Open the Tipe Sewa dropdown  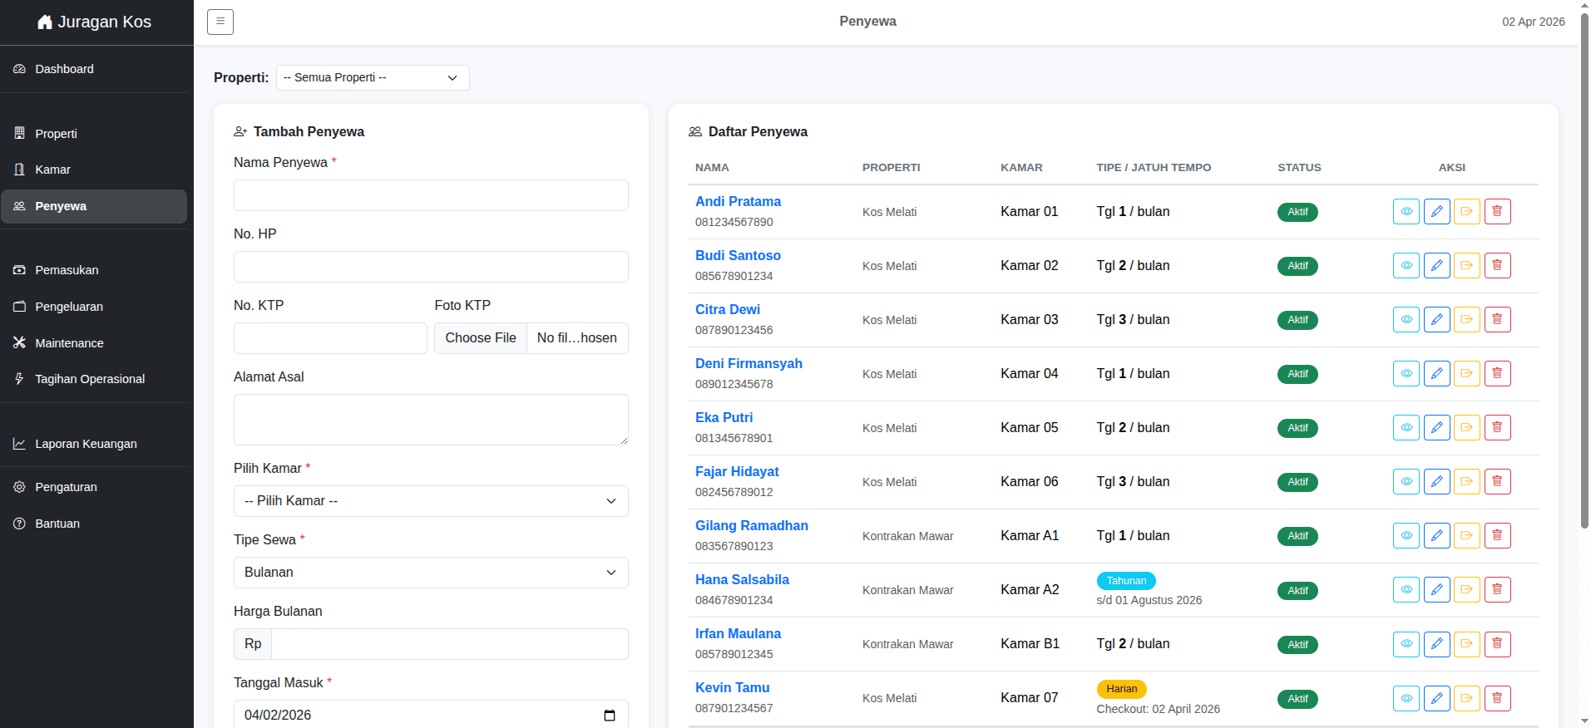coord(431,573)
